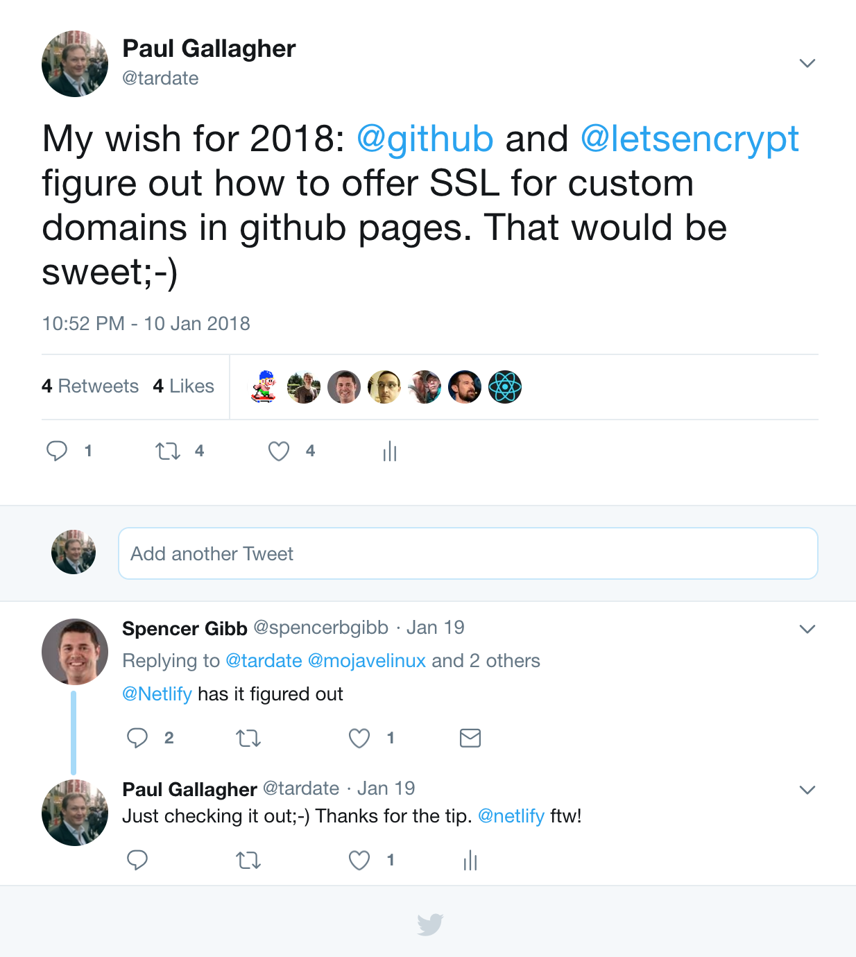Reply to Spencer Gibb's Netlify tweet
856x957 pixels.
click(x=137, y=738)
